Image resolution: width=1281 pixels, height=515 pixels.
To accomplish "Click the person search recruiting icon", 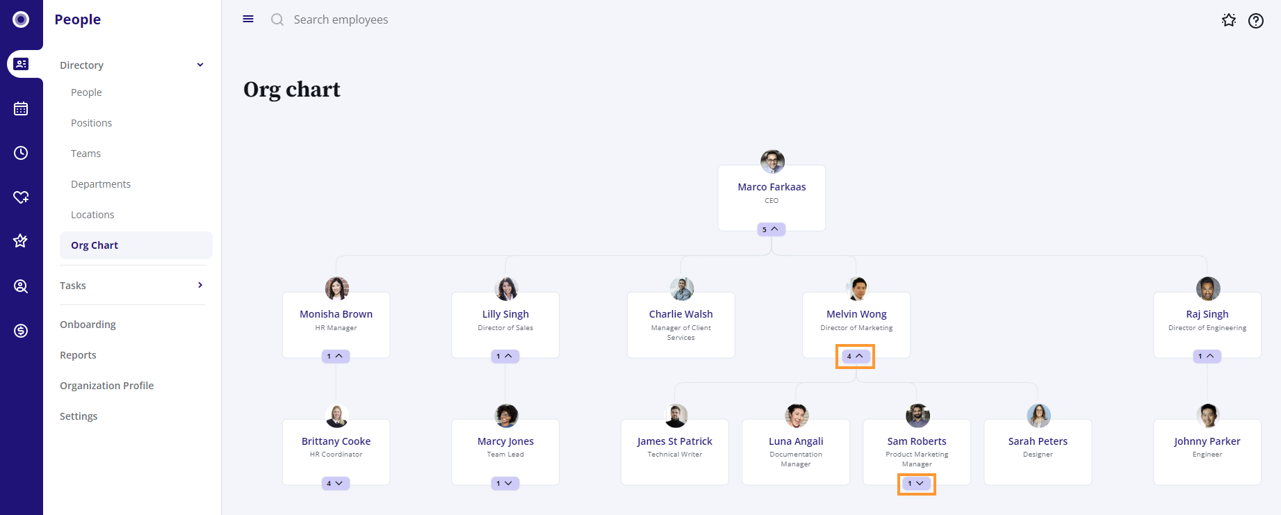I will (21, 286).
